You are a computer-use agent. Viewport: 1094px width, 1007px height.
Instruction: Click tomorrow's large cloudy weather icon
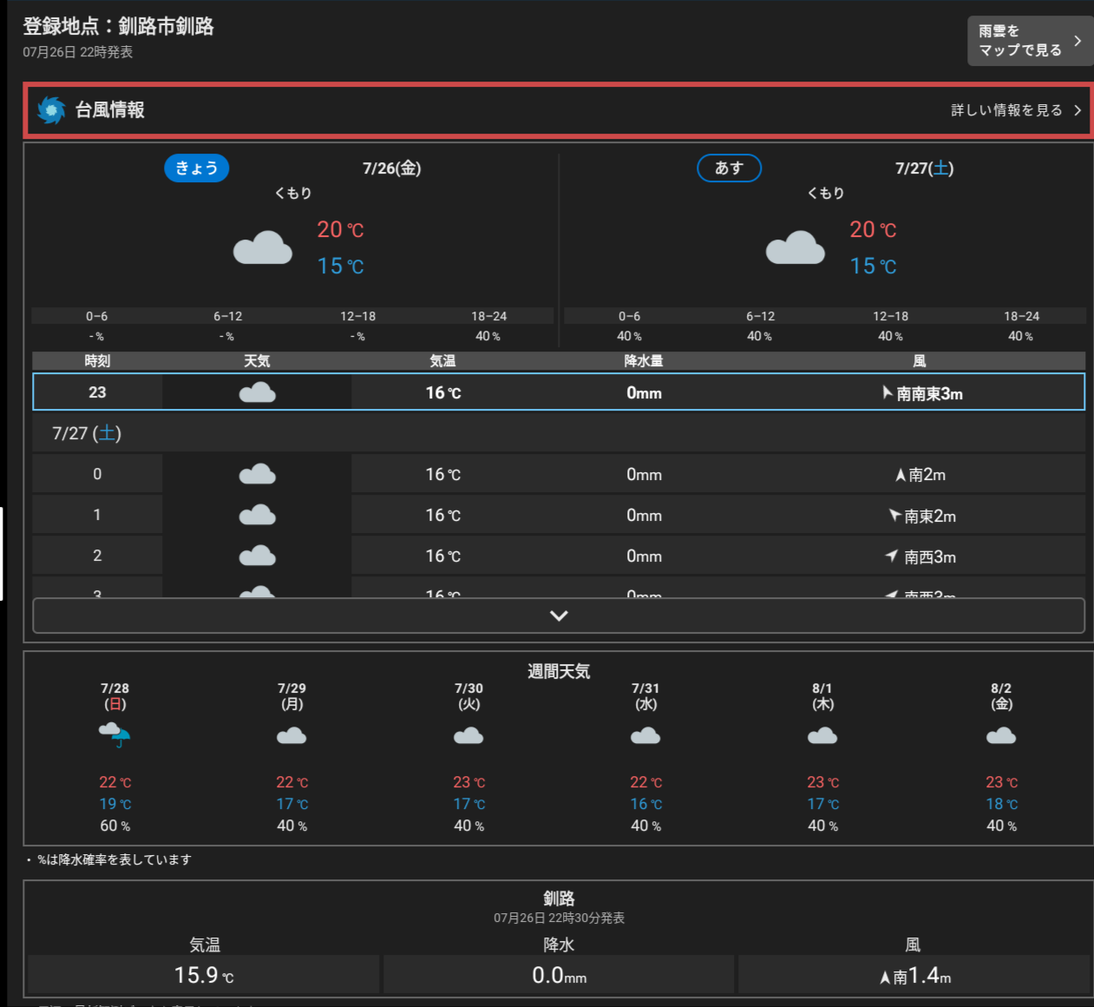point(795,248)
